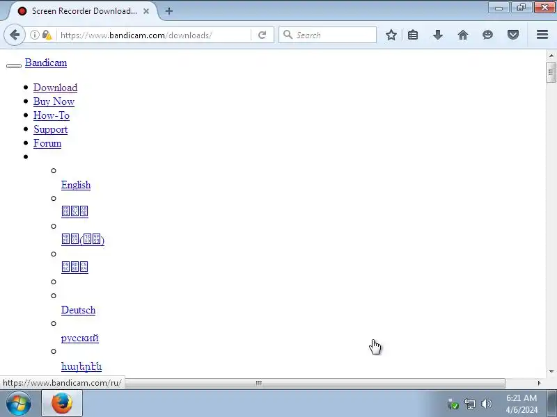
Task: Open the padlock warning security icon
Action: pyautogui.click(x=47, y=35)
